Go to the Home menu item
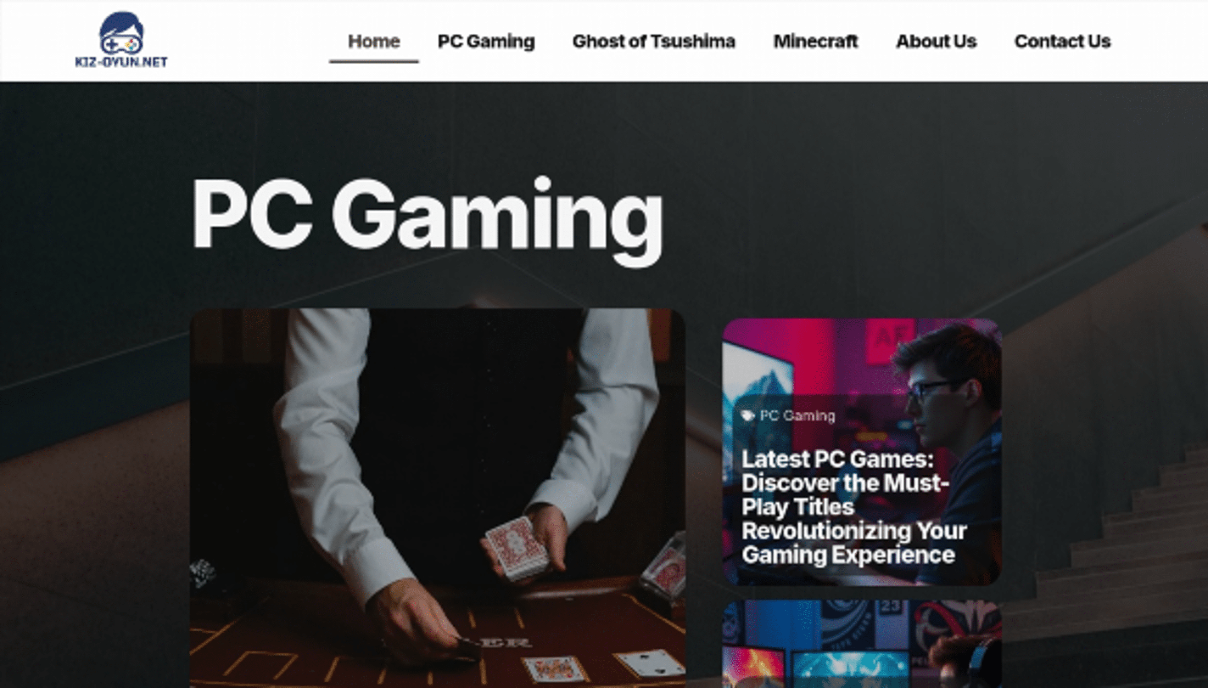The height and width of the screenshot is (688, 1208). (x=374, y=41)
